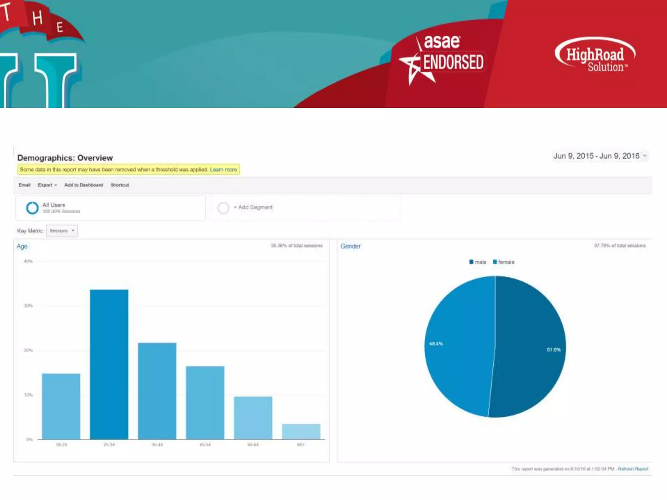The width and height of the screenshot is (667, 500).
Task: Click the female legend color square
Action: click(x=495, y=262)
